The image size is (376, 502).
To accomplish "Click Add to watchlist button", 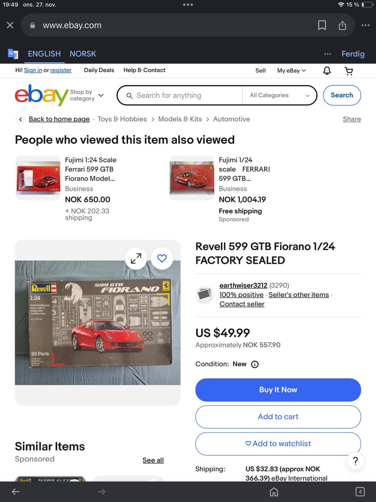I will click(x=278, y=444).
